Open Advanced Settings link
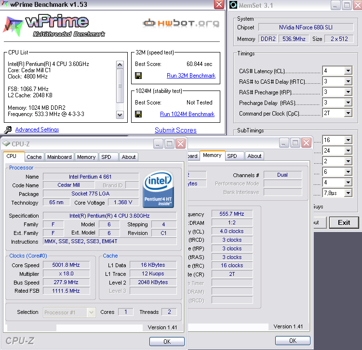The width and height of the screenshot is (362, 350). pyautogui.click(x=37, y=130)
